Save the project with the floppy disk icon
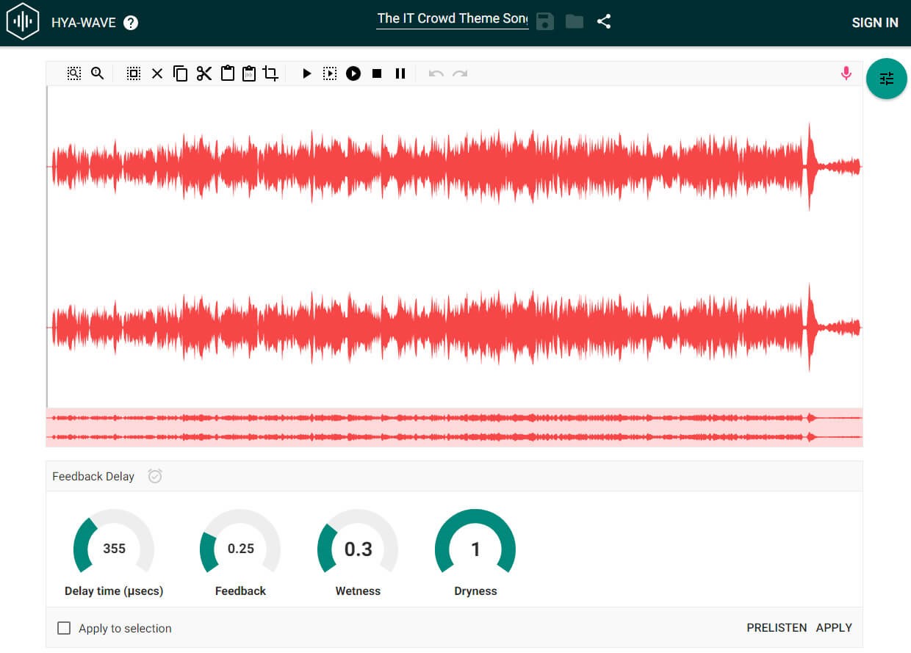911x653 pixels. [544, 21]
